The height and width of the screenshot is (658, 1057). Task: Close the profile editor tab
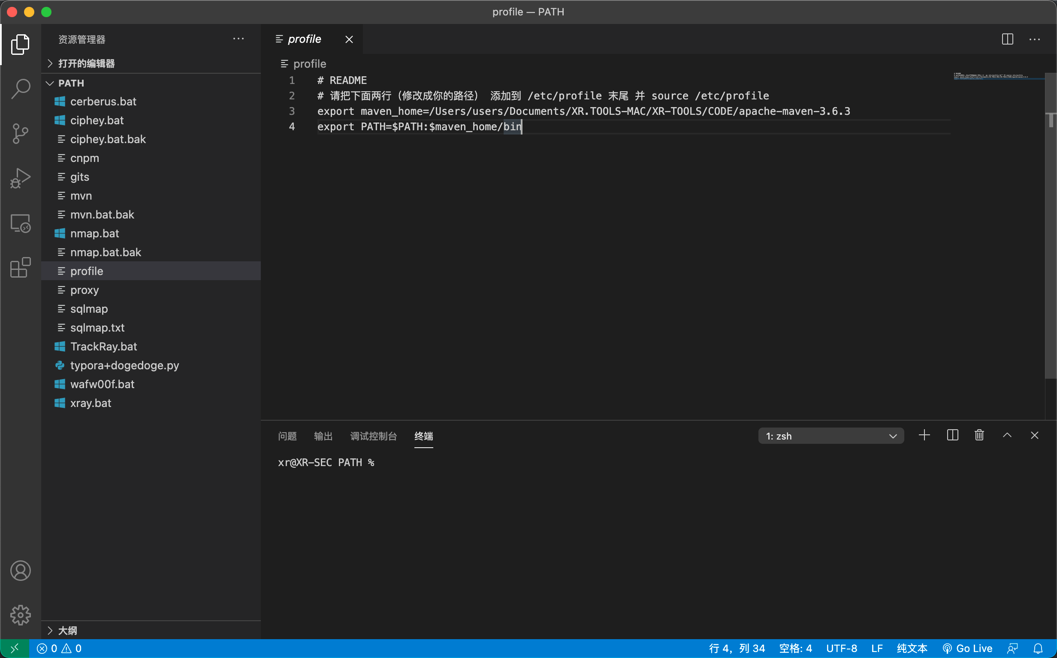coord(349,39)
